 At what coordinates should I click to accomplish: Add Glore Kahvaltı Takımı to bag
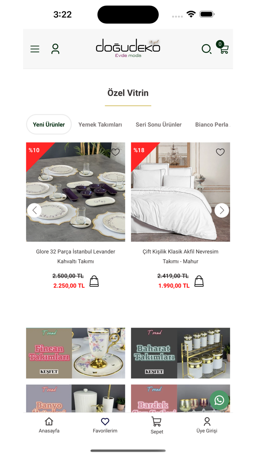point(94,281)
